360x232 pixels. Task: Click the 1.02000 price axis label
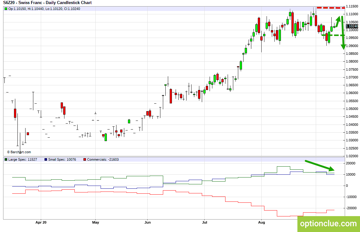click(352, 156)
